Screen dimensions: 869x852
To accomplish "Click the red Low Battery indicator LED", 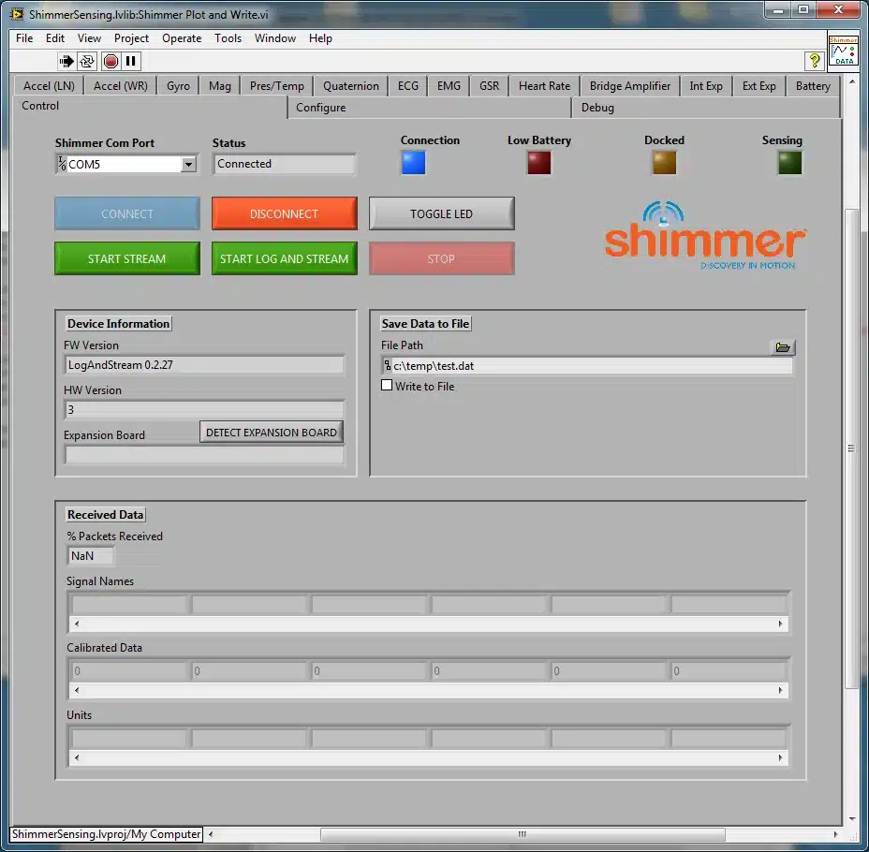I will click(539, 163).
